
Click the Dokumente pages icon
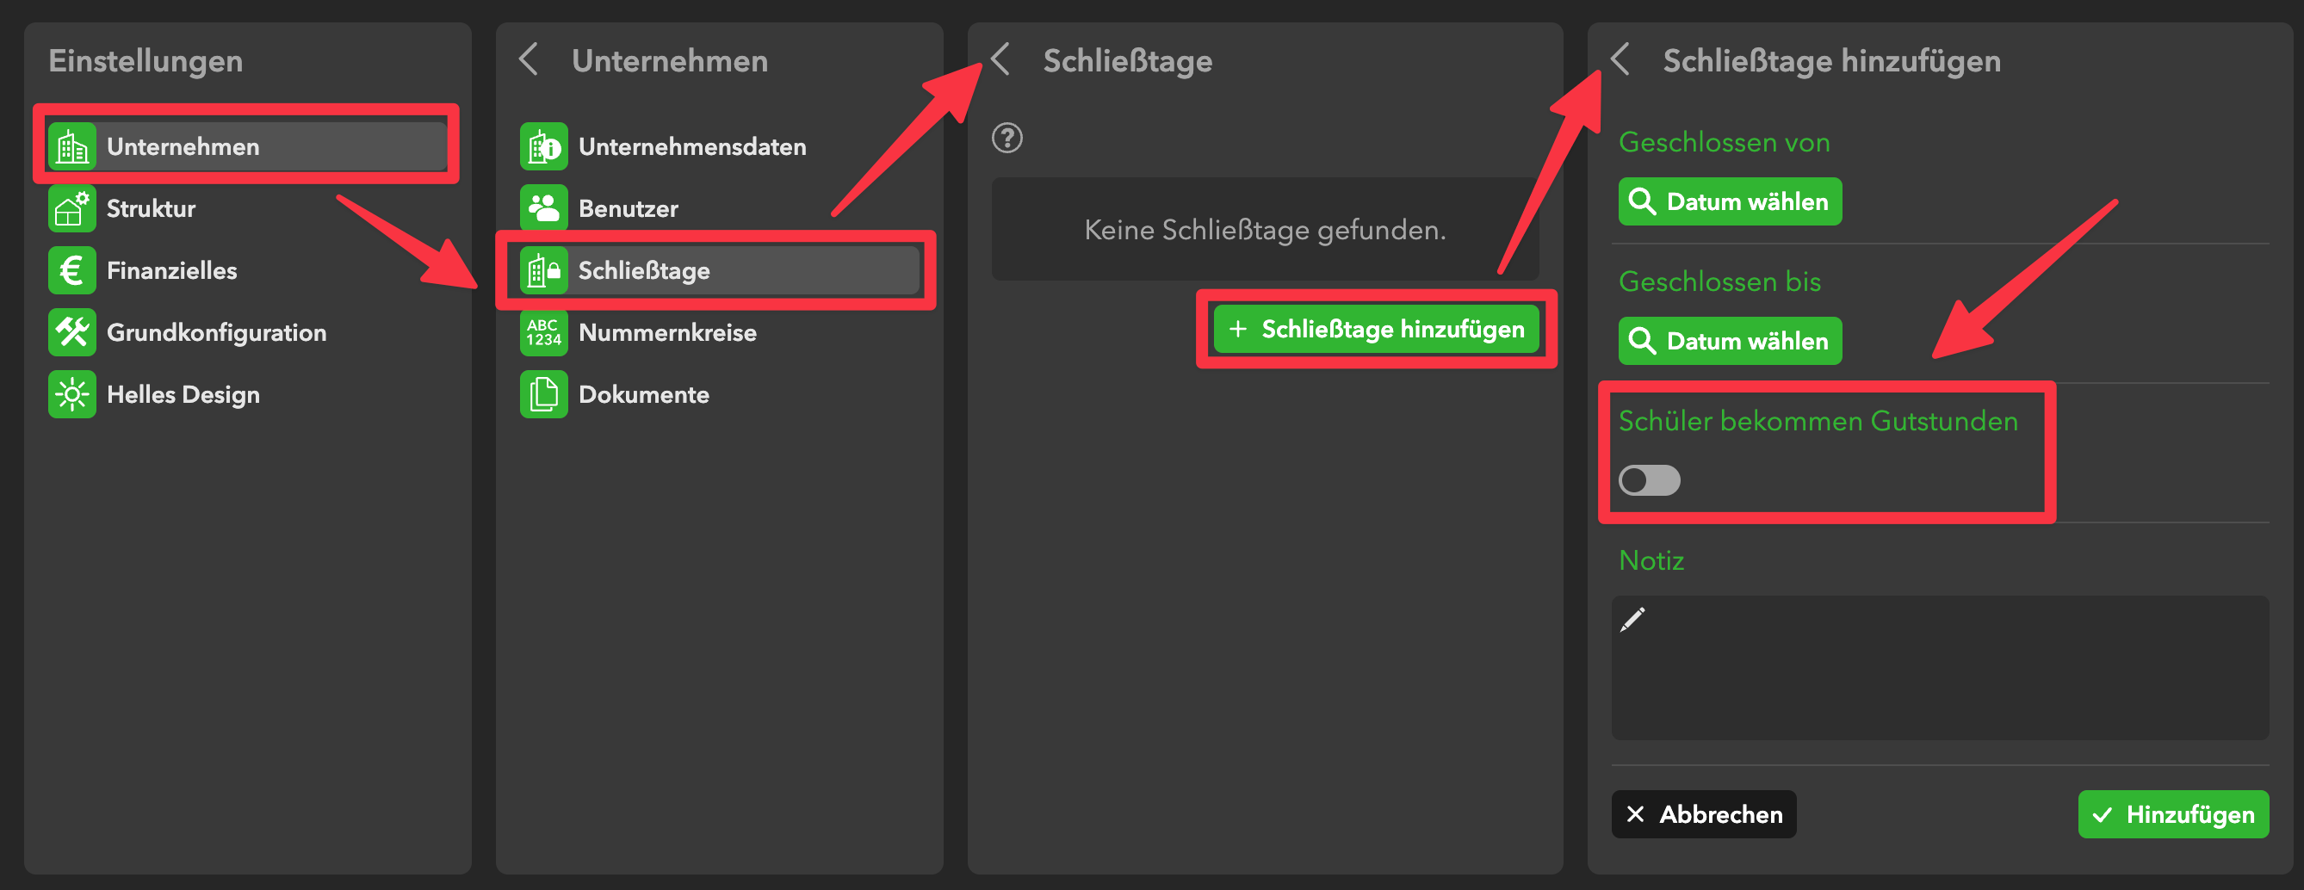[x=544, y=394]
